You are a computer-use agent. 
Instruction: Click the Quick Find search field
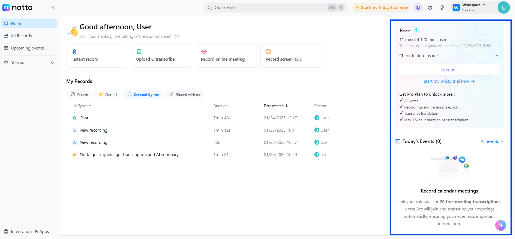click(276, 8)
